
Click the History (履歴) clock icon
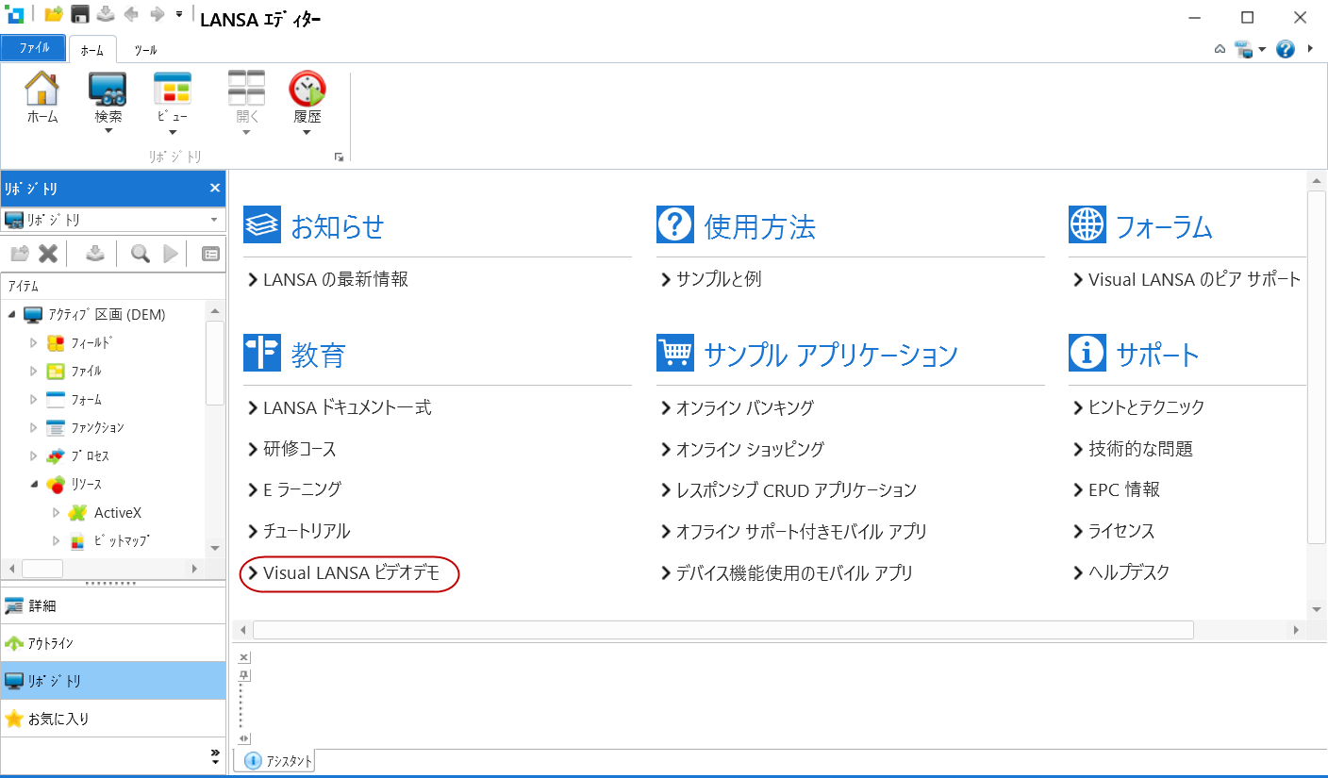point(307,89)
